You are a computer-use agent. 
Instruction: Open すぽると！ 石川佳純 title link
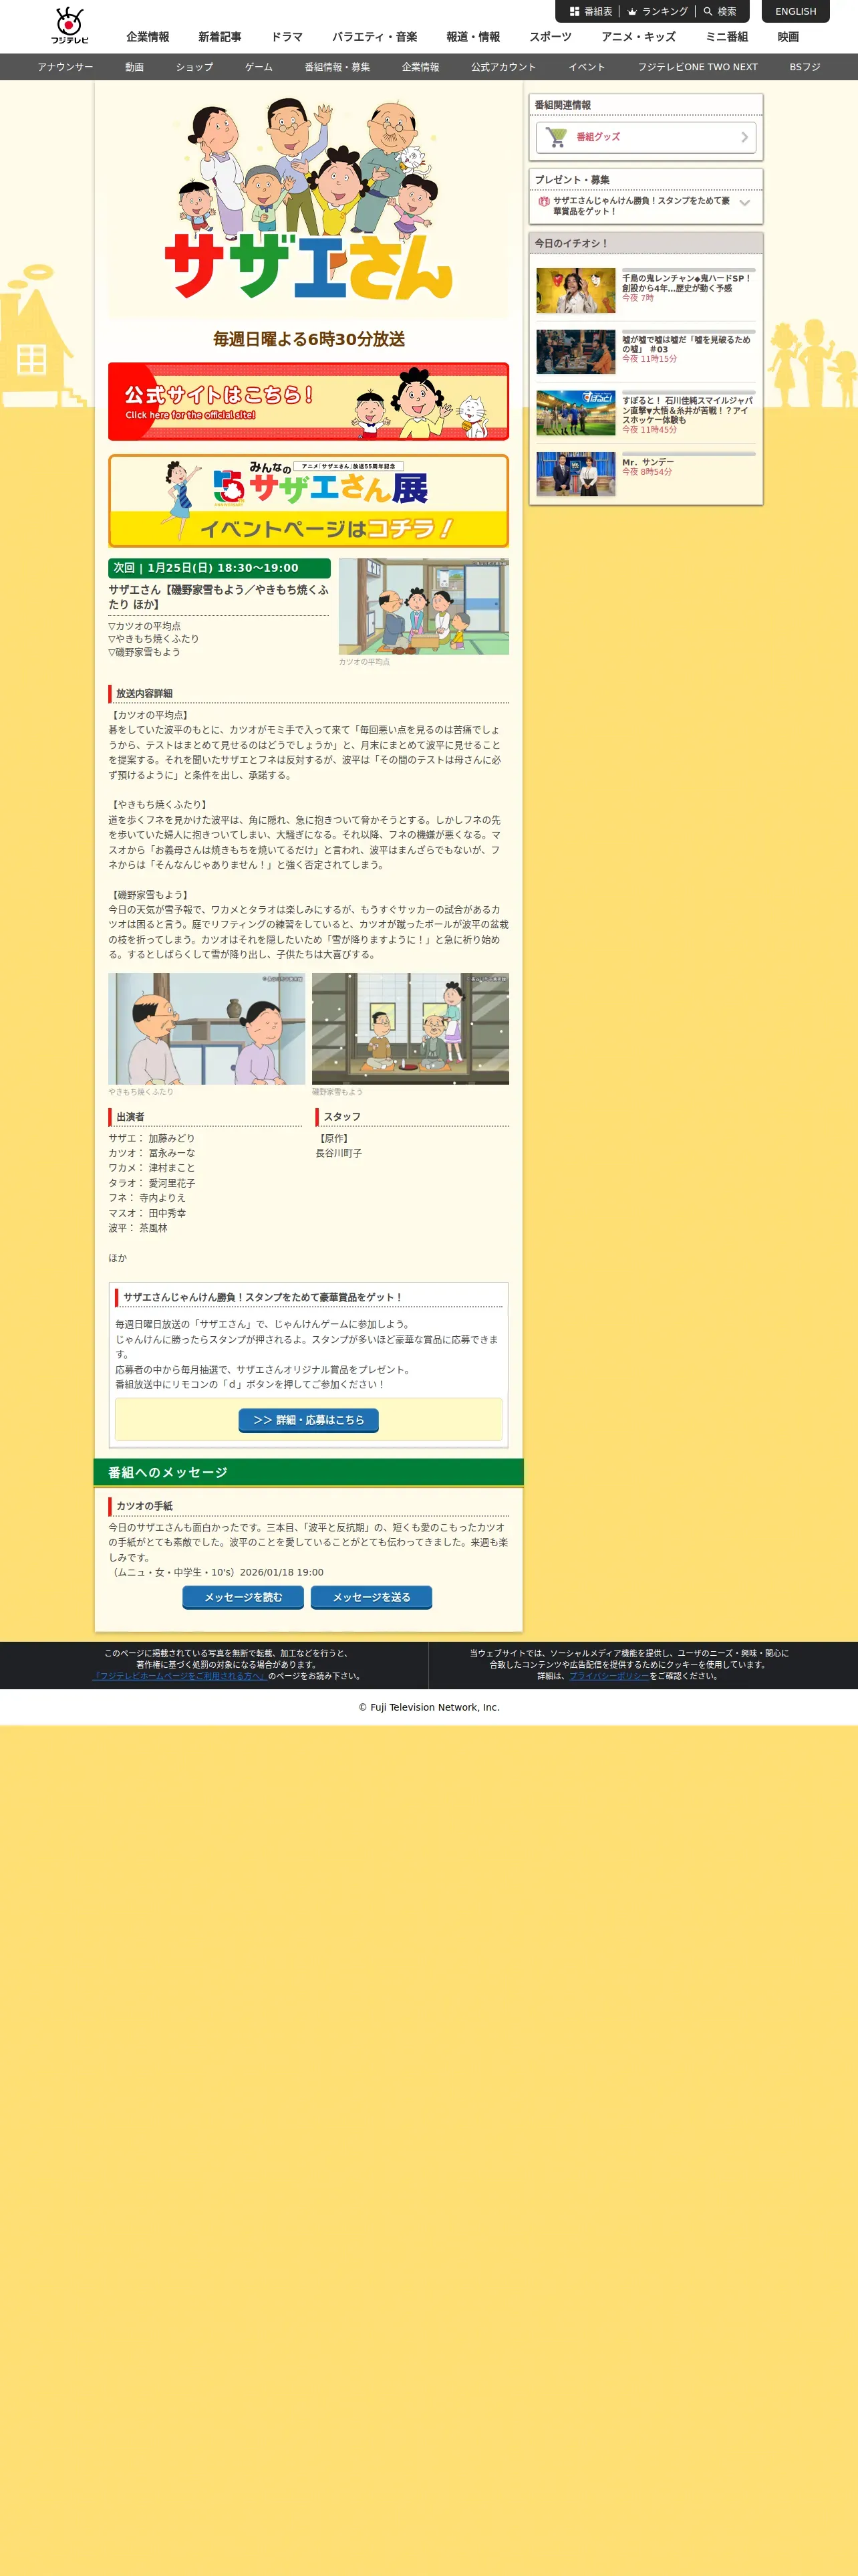(x=687, y=410)
